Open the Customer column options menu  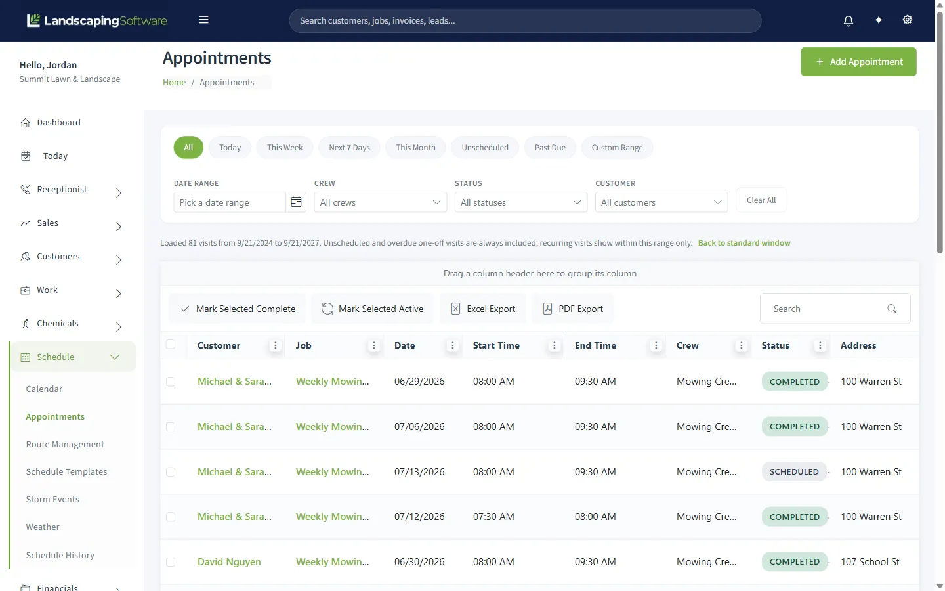coord(275,345)
